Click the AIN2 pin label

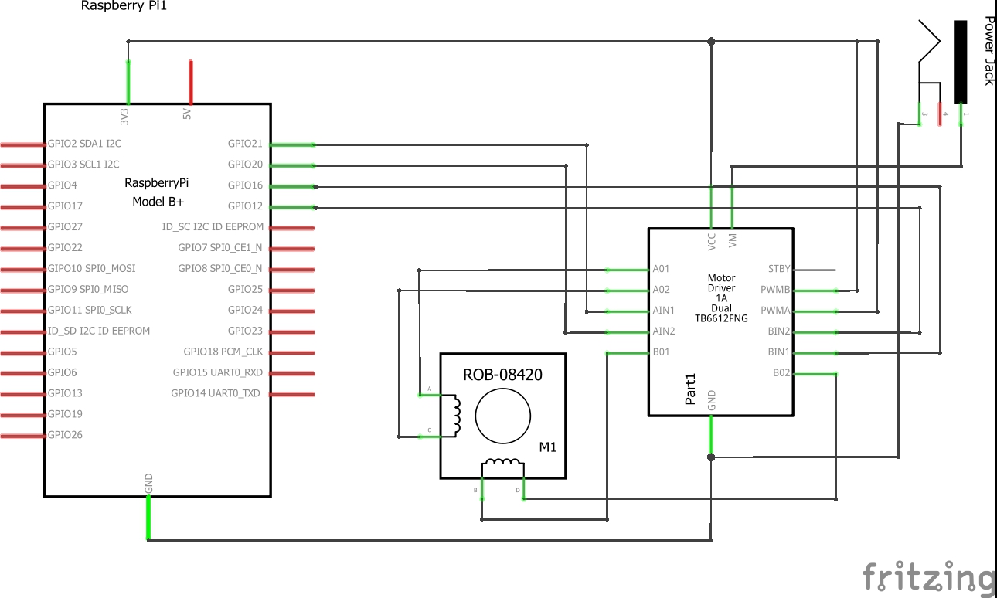tap(664, 331)
